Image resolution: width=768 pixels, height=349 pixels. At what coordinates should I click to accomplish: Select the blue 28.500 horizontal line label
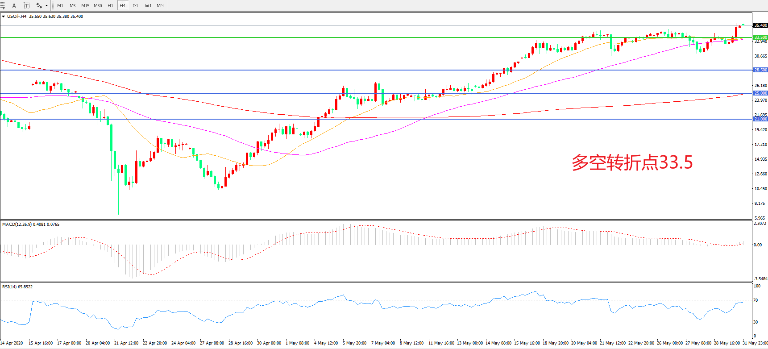[760, 70]
